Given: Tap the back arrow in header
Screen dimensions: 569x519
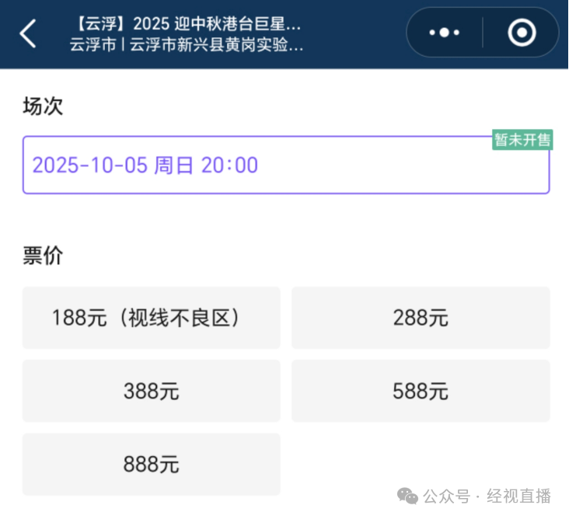Looking at the screenshot, I should pyautogui.click(x=28, y=33).
